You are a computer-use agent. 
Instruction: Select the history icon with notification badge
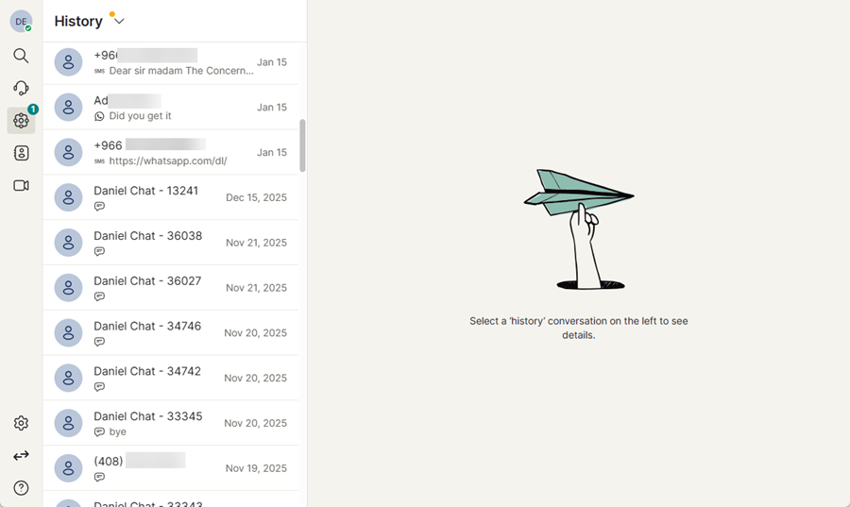pos(21,120)
